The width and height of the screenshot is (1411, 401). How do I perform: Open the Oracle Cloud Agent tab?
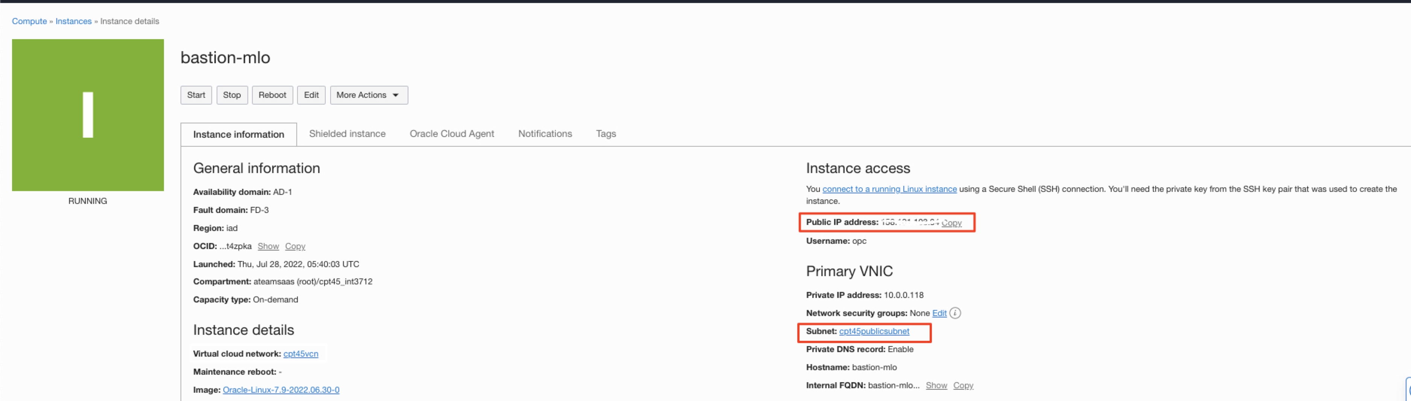click(x=451, y=134)
